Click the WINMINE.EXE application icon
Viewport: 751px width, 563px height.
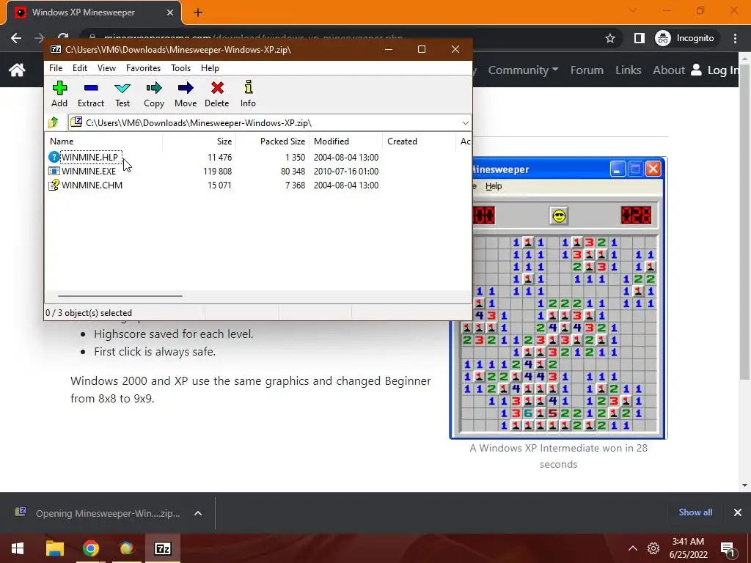pos(54,171)
